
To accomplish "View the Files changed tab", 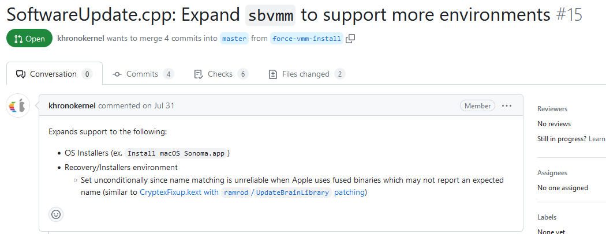I will (307, 74).
